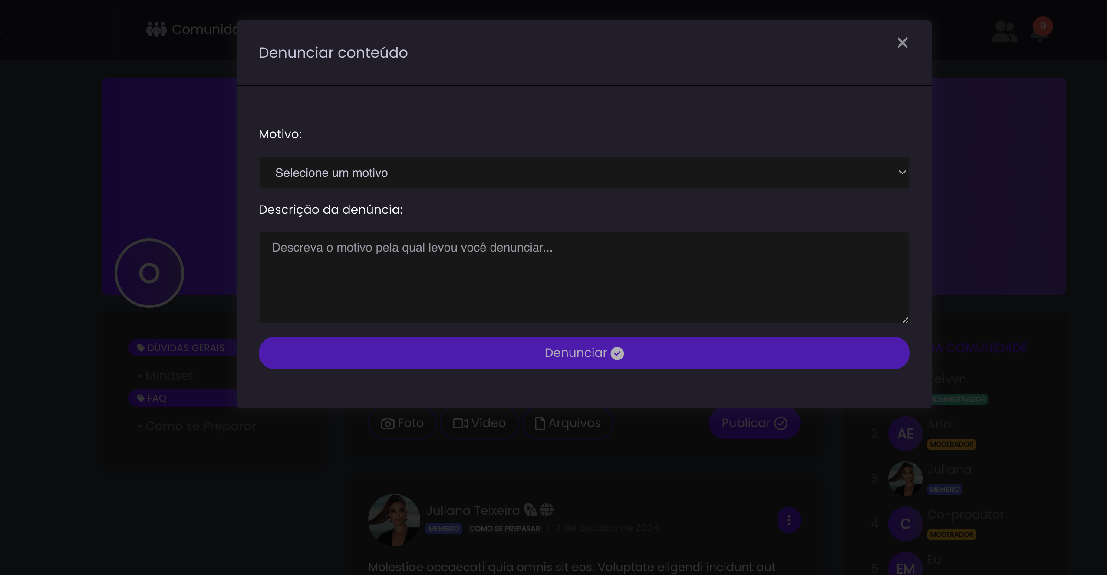Click the Foto camera button

(402, 423)
